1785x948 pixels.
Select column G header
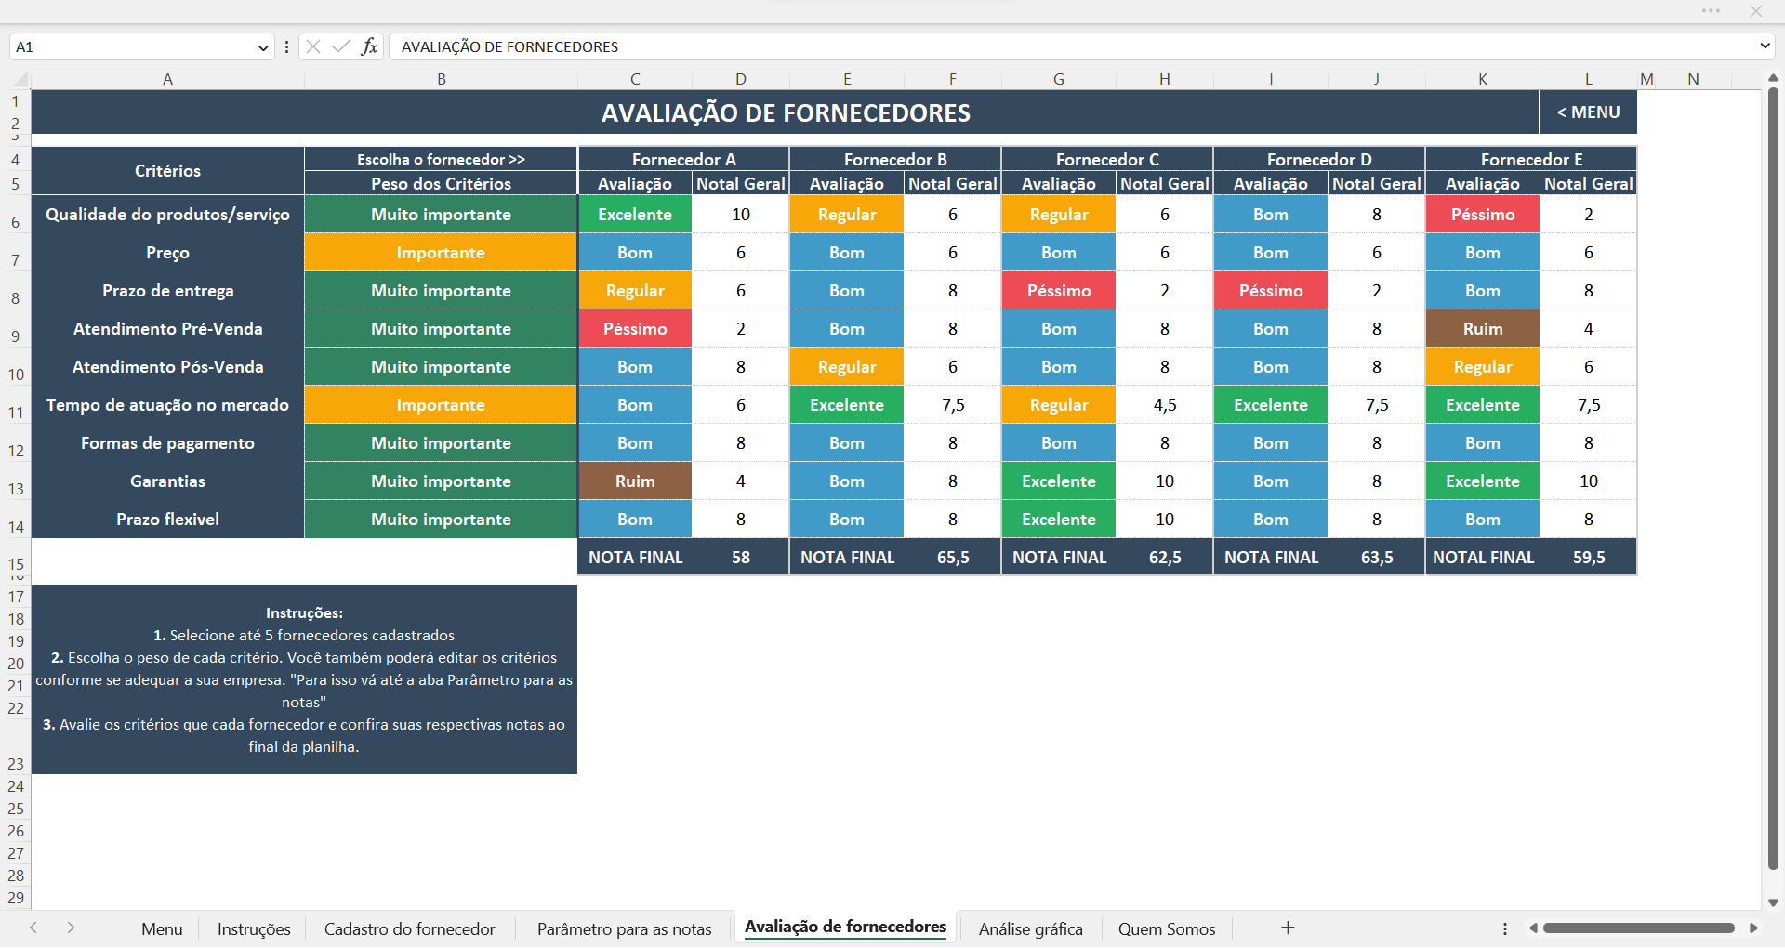tap(1059, 79)
